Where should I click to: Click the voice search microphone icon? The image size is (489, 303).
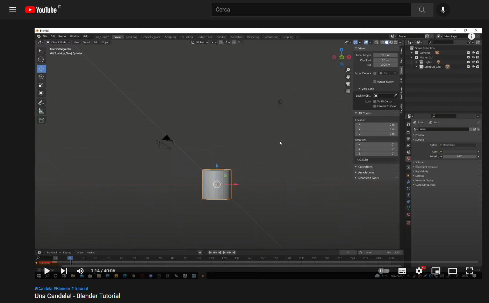[x=443, y=10]
